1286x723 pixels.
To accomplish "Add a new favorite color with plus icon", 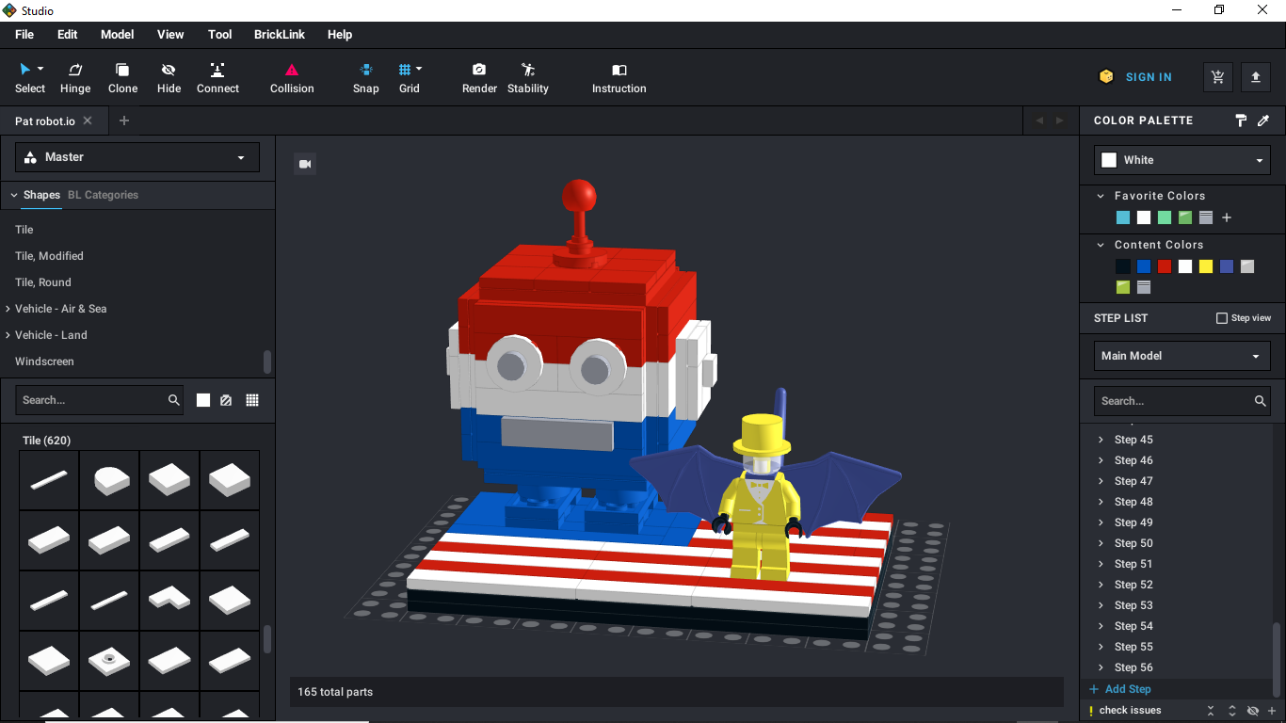I will pyautogui.click(x=1227, y=217).
